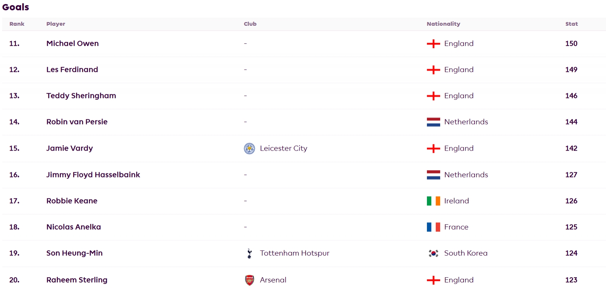Go to the Leicester City club link

click(x=283, y=148)
